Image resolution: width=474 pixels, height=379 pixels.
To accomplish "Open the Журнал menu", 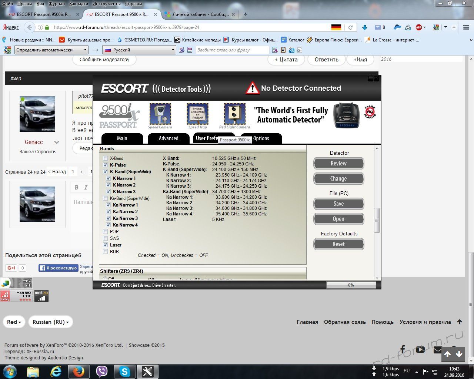I will pyautogui.click(x=57, y=4).
